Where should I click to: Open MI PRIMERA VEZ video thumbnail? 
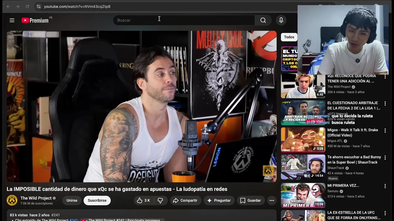(x=303, y=195)
